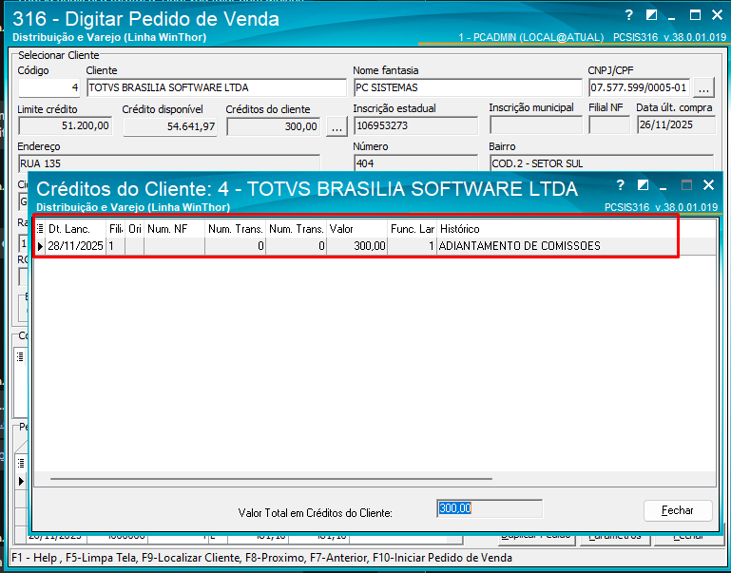
Task: Open the grid options icon in credits table header
Action: click(x=40, y=229)
